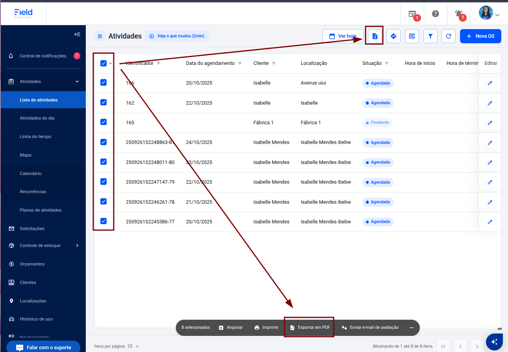Open the table column configuration icon
This screenshot has width=508, height=352.
click(412, 36)
